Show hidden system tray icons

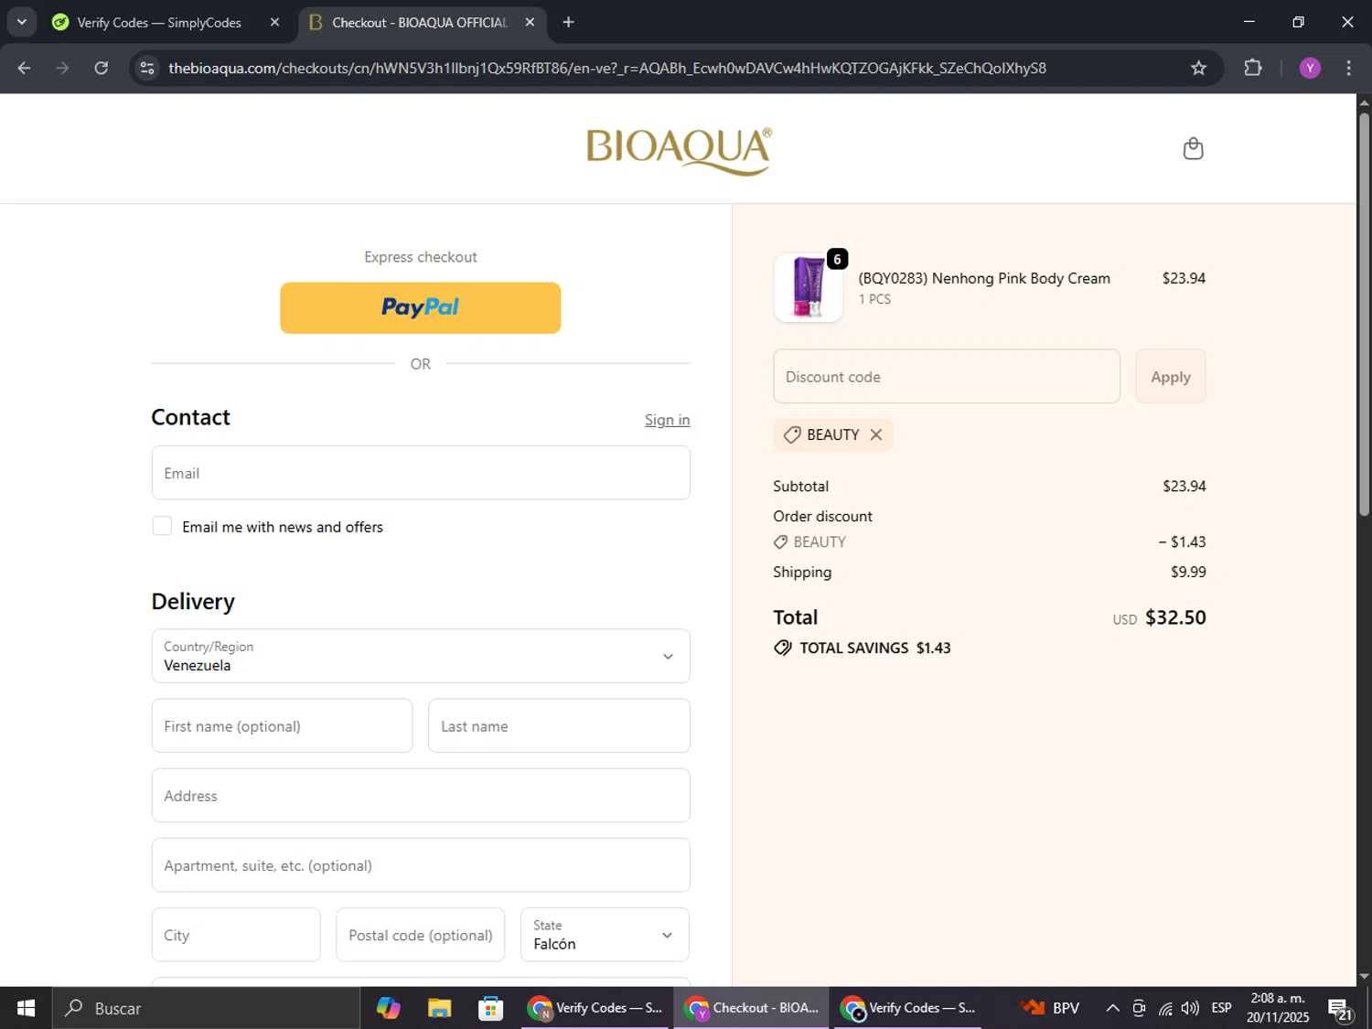click(1112, 1008)
